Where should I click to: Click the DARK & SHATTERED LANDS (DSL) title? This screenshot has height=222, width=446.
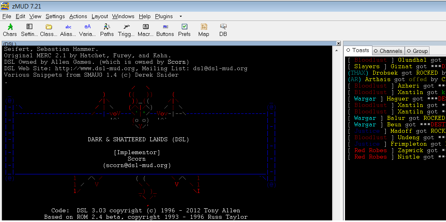click(138, 140)
